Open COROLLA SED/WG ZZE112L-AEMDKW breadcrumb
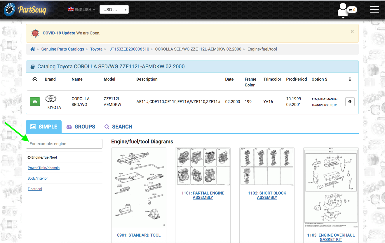 click(x=198, y=49)
